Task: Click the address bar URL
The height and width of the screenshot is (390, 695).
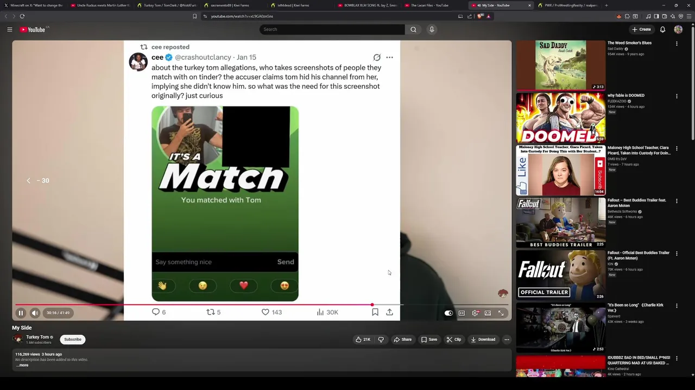Action: click(x=242, y=16)
